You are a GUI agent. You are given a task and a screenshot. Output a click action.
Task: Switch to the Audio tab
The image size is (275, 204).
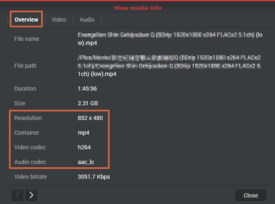[x=87, y=20]
